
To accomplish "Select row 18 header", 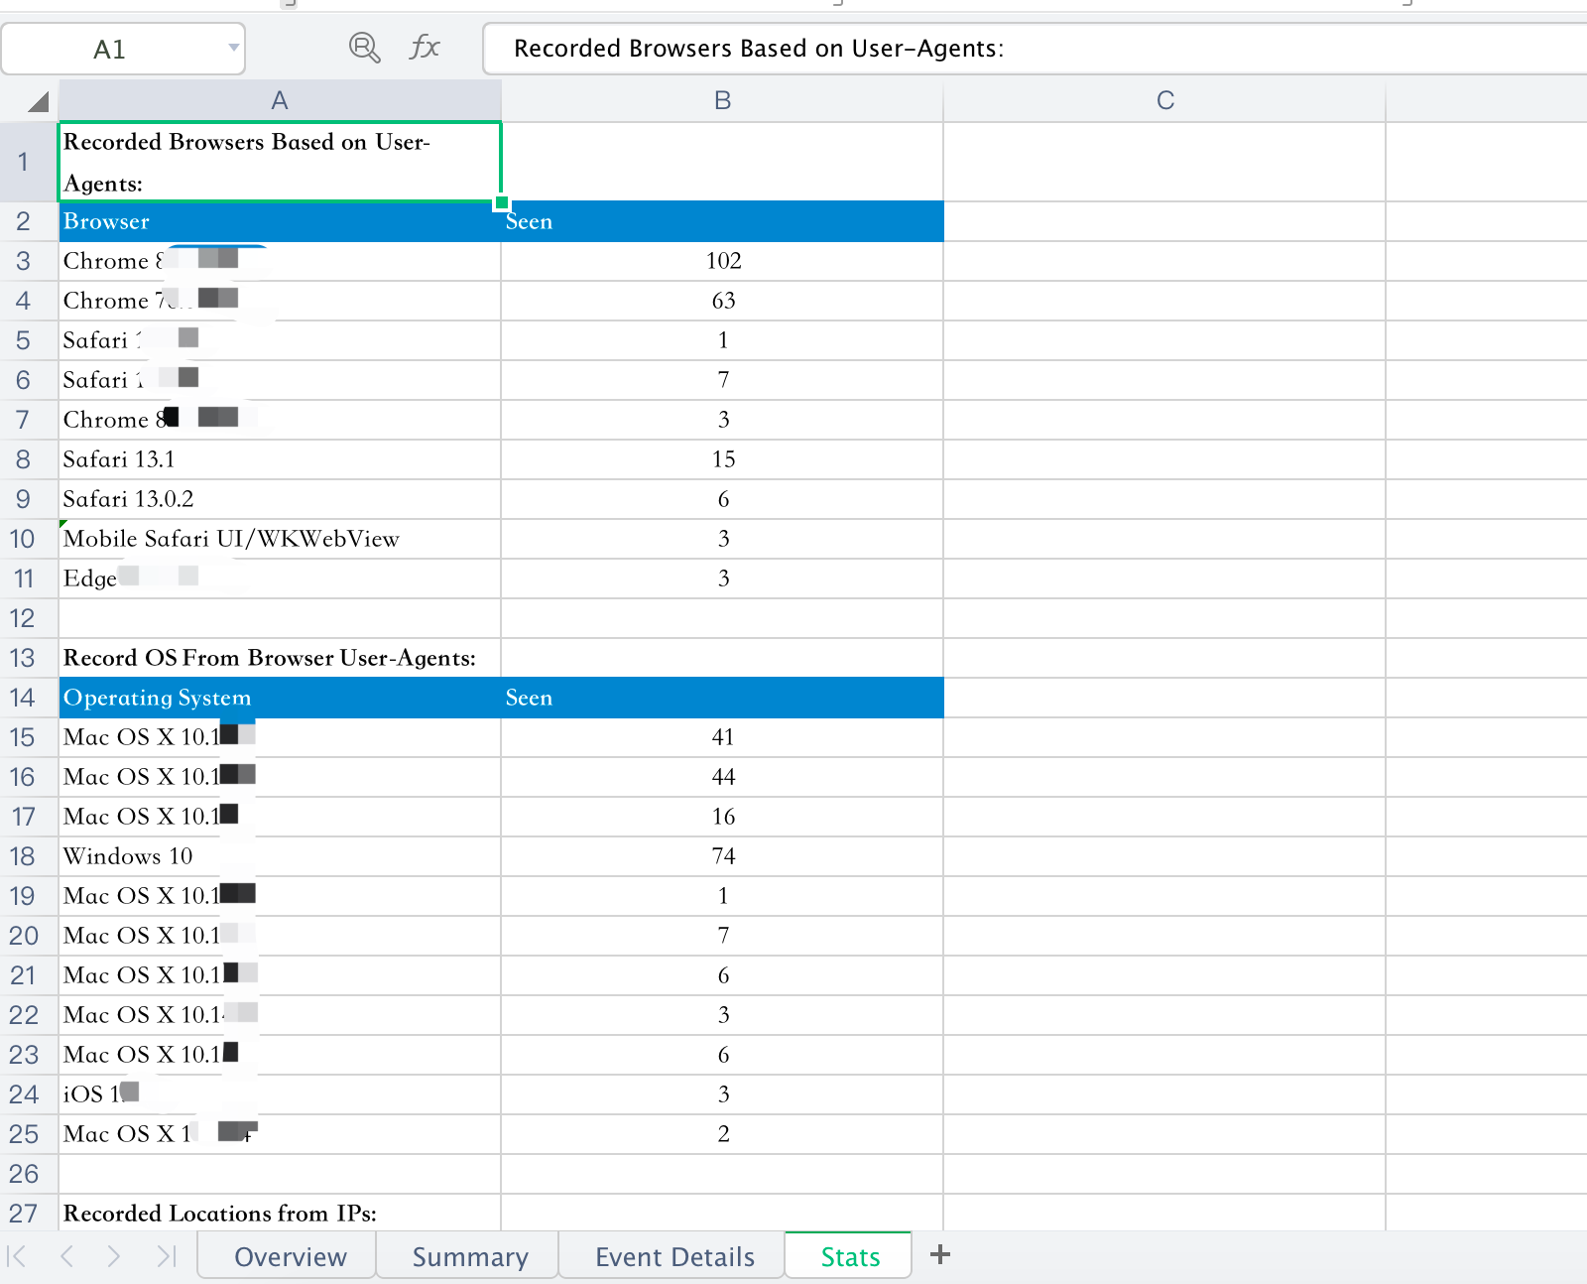I will 23,856.
